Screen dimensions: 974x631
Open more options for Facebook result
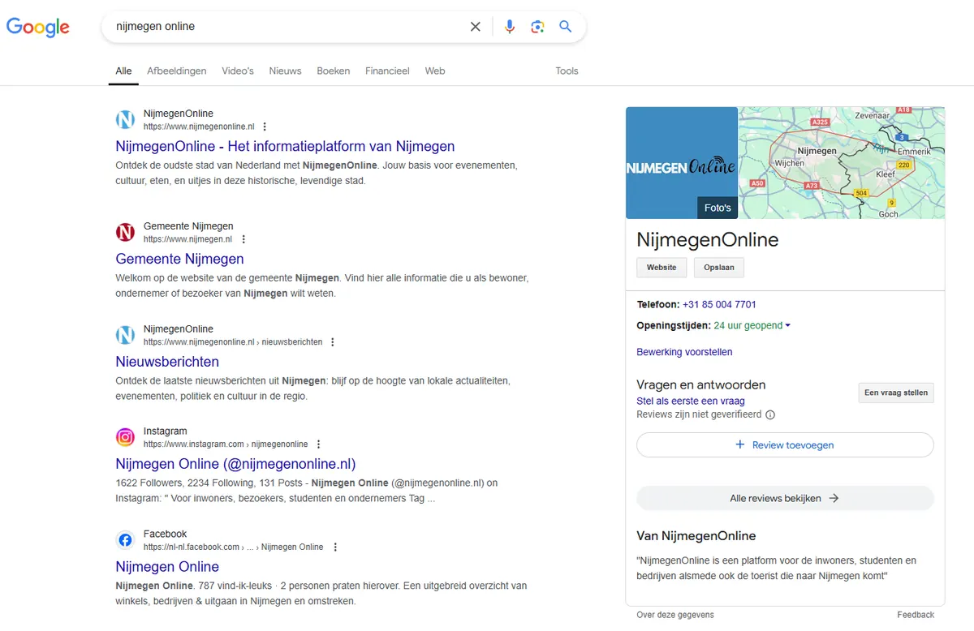click(x=335, y=547)
